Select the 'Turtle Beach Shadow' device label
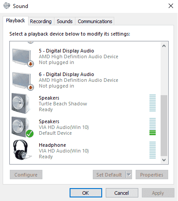Image resolution: width=178 pixels, height=201 pixels. (x=63, y=104)
